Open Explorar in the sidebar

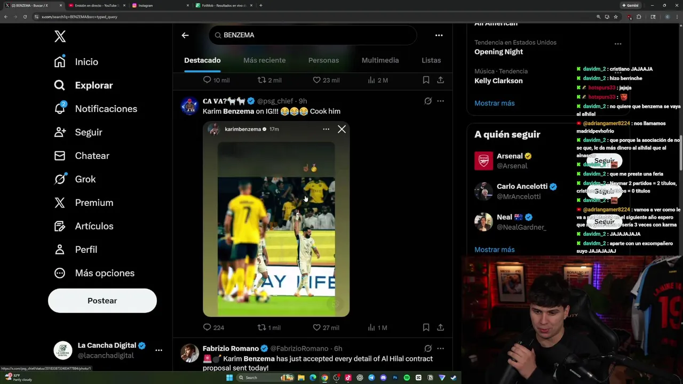(83, 85)
